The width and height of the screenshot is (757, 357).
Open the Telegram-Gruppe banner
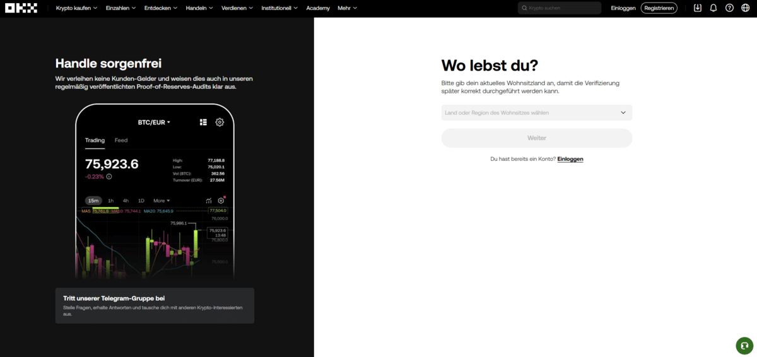pos(155,306)
